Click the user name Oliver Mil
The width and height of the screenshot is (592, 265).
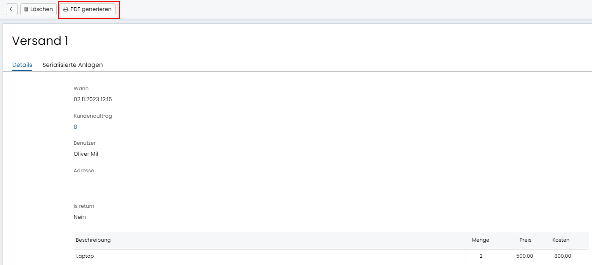(86, 154)
